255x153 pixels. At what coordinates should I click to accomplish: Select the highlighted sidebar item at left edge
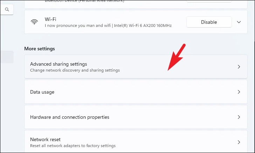pyautogui.click(x=7, y=57)
